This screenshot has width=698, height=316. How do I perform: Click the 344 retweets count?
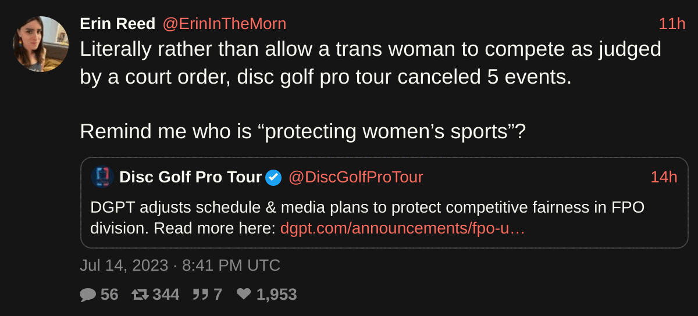(166, 295)
